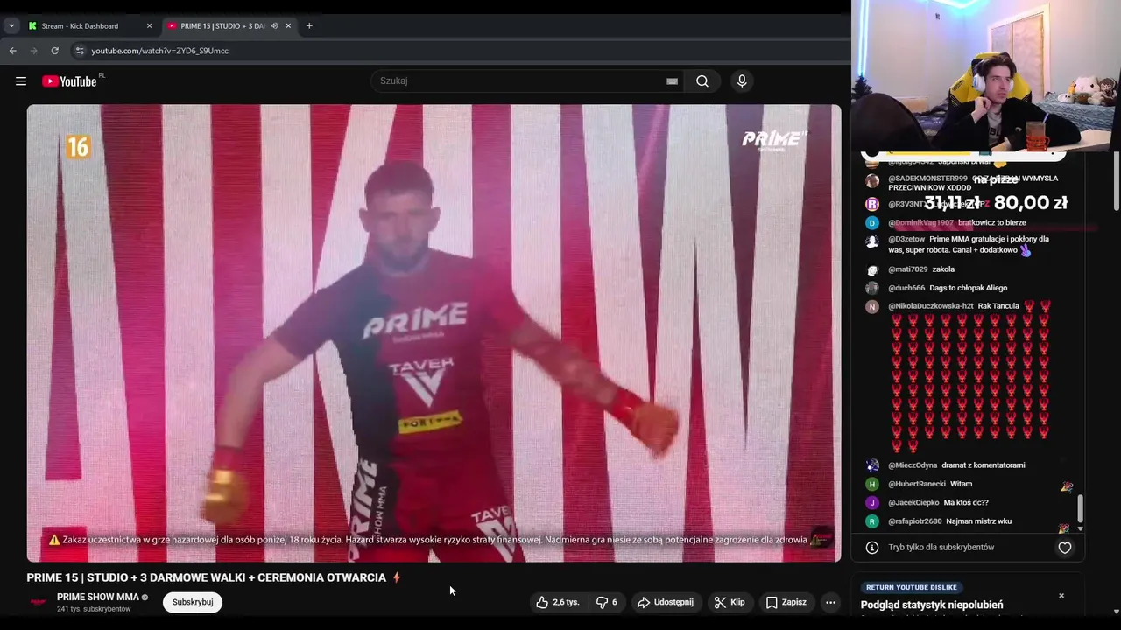This screenshot has width=1121, height=630.
Task: Open @DominikVag1907 chat username
Action: click(x=920, y=223)
